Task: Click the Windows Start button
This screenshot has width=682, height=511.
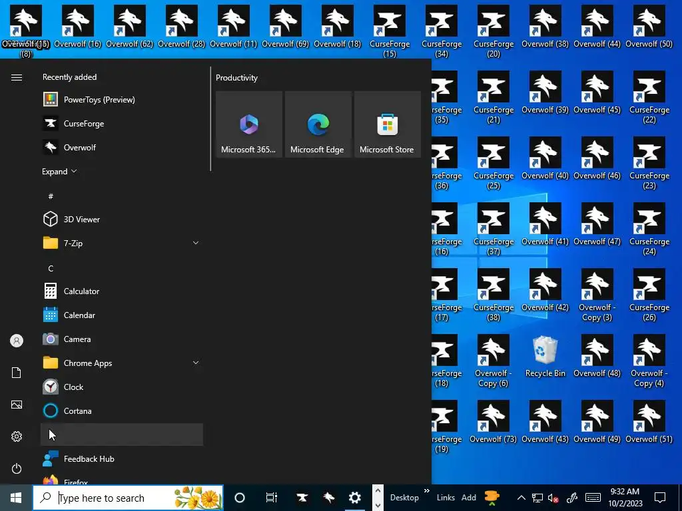Action: 16,498
